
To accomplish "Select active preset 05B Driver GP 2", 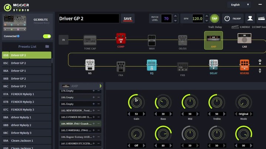I will click(27, 55).
